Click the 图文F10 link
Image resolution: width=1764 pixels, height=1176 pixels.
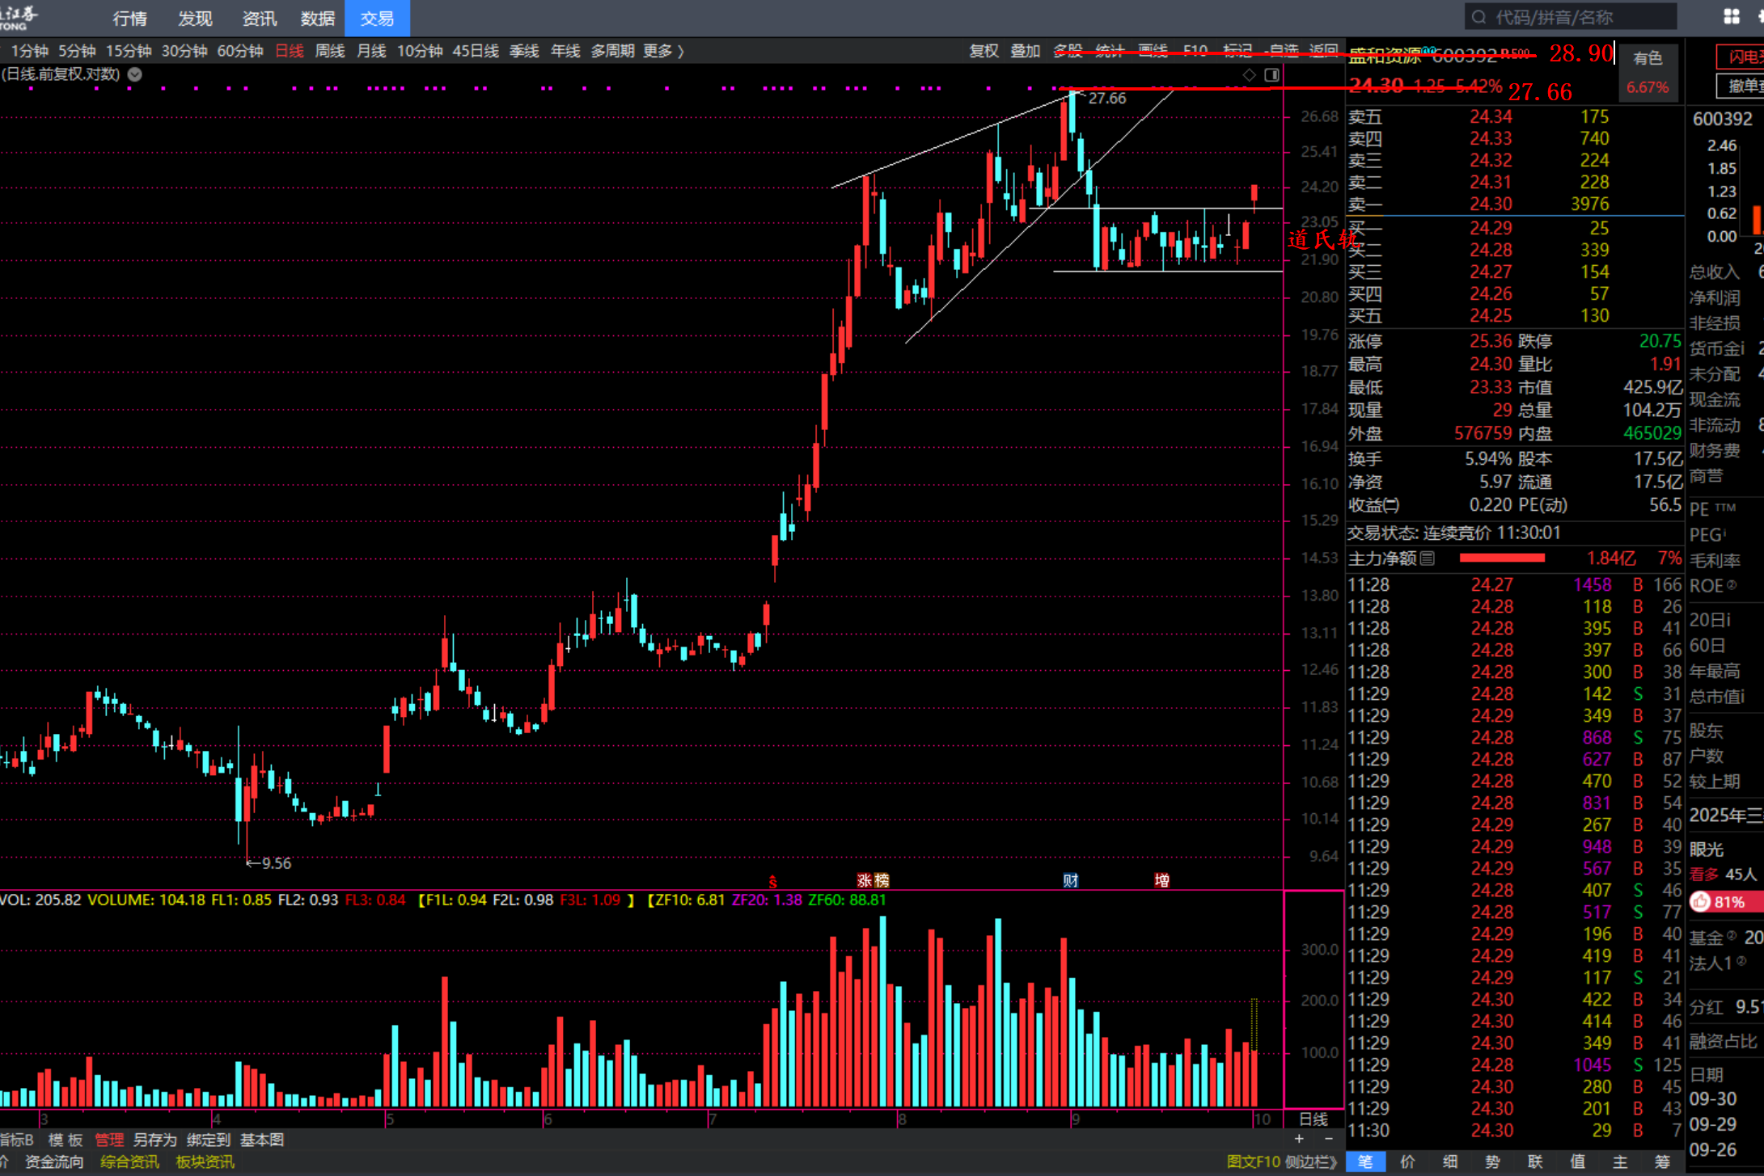(1253, 1161)
